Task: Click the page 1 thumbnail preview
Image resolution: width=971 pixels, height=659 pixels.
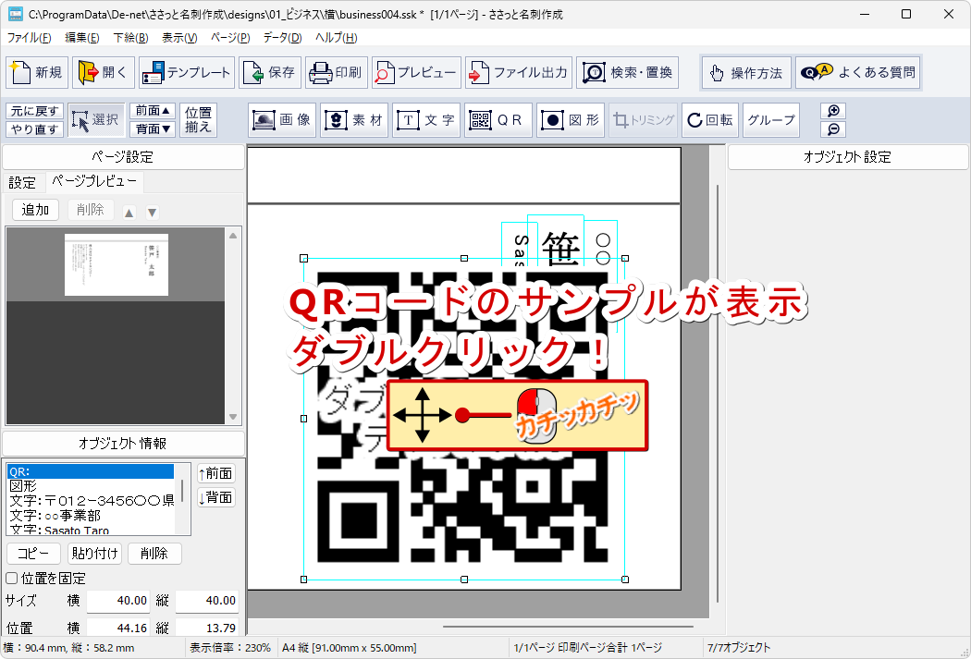Action: click(x=117, y=265)
